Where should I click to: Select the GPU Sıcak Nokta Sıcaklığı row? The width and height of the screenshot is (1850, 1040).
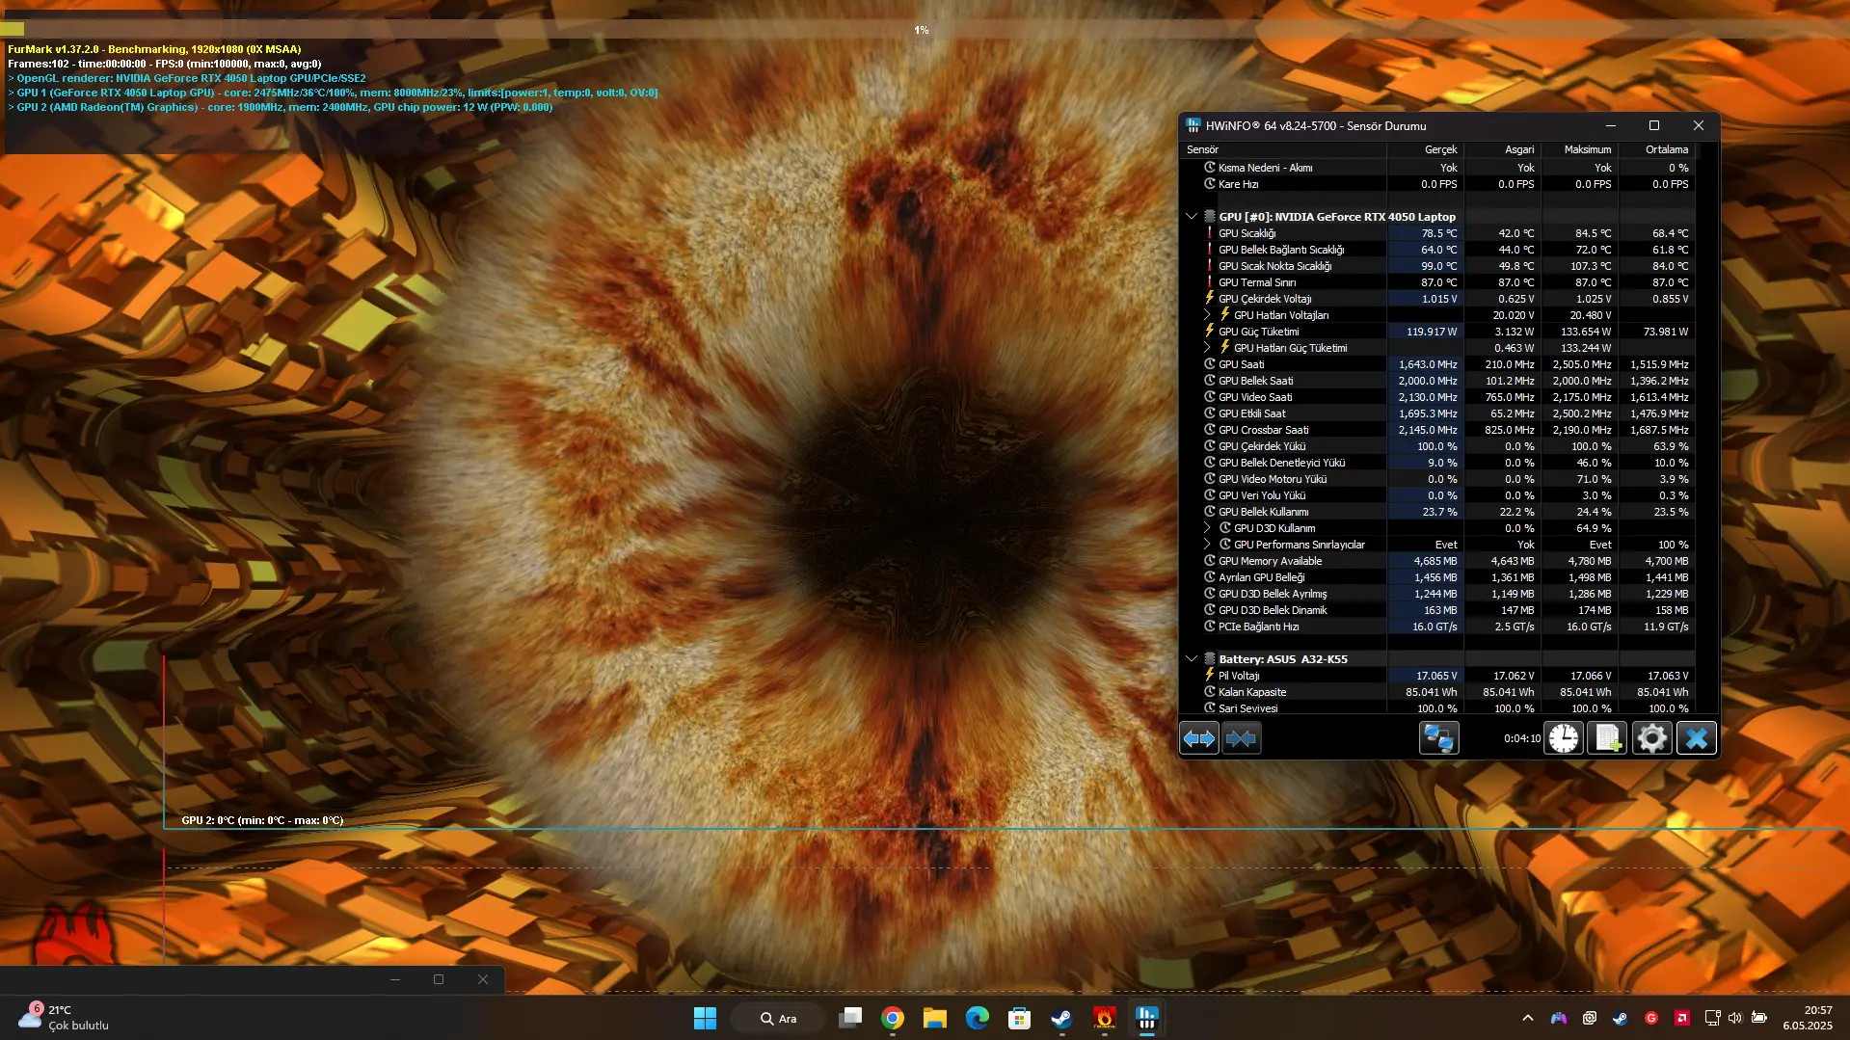point(1437,266)
